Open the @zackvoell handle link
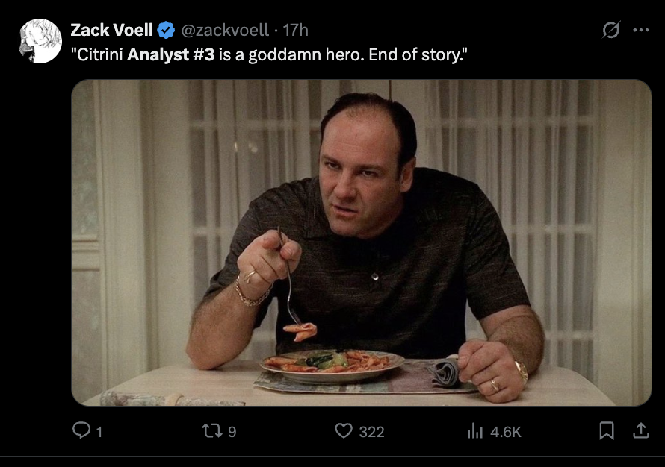Screen dimensions: 665x467 [x=224, y=30]
